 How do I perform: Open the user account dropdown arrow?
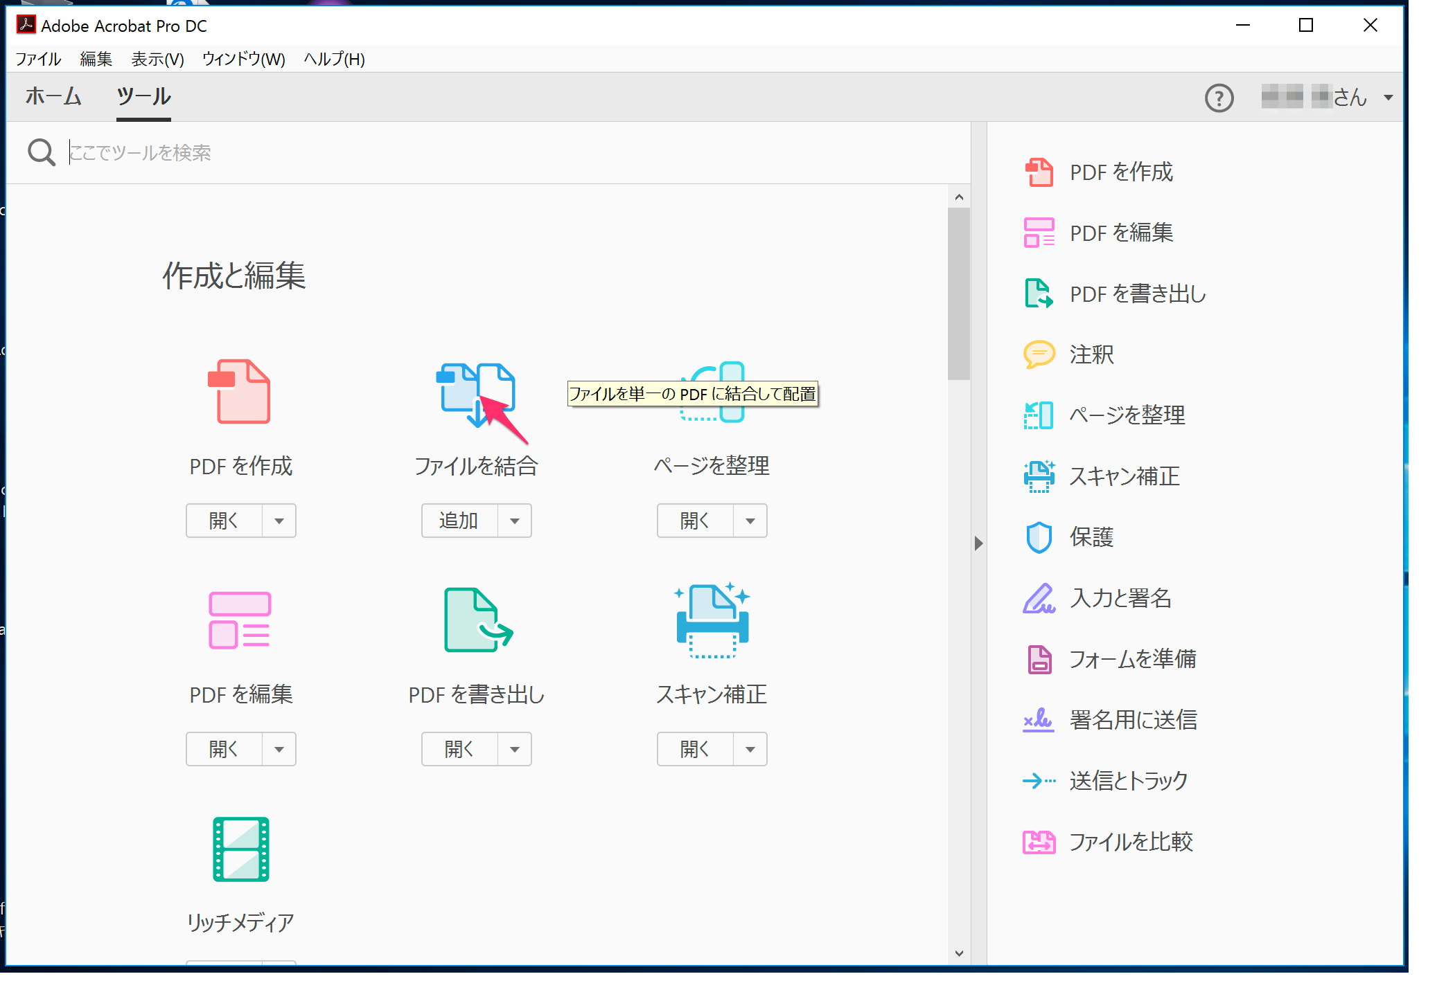pos(1388,98)
